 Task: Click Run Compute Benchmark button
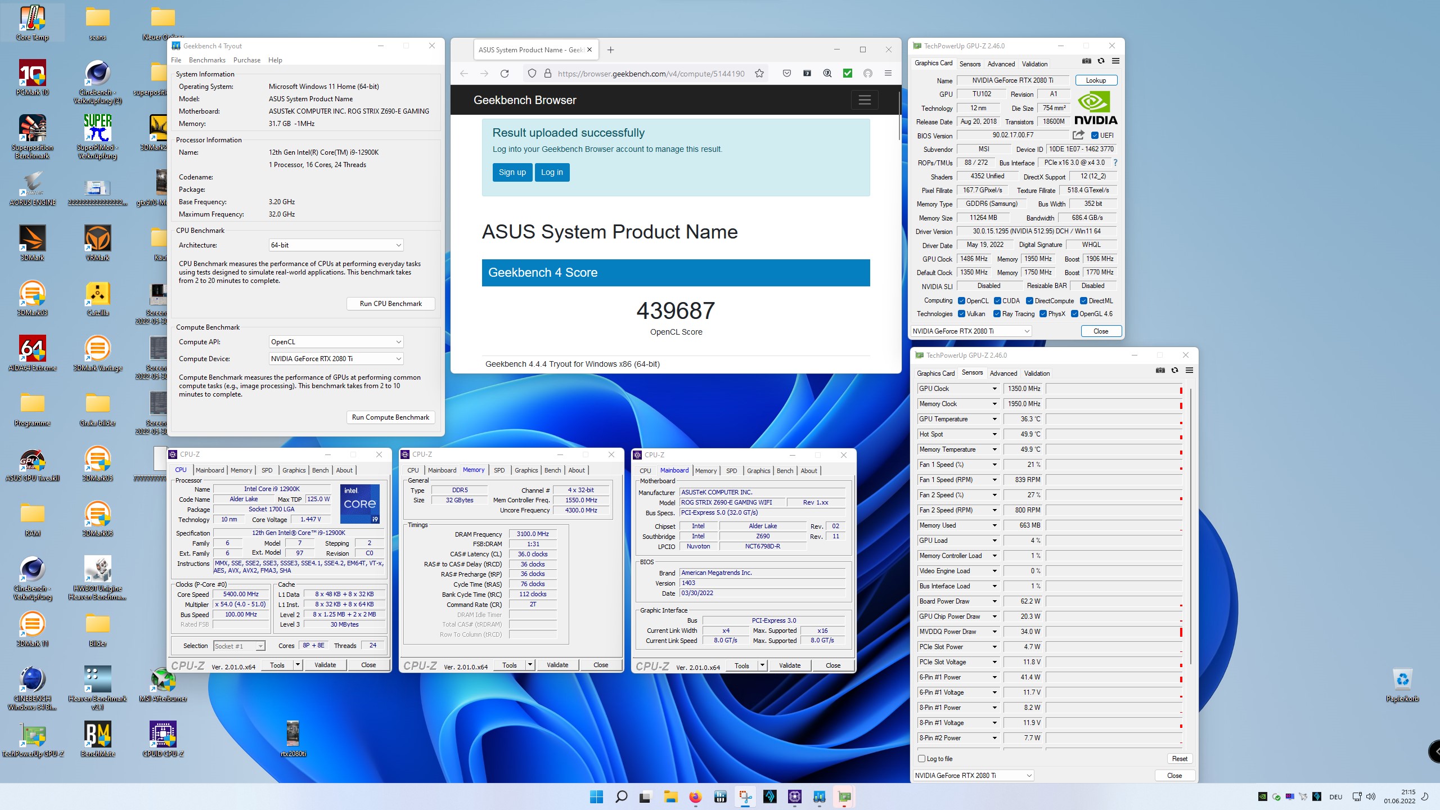click(x=391, y=417)
